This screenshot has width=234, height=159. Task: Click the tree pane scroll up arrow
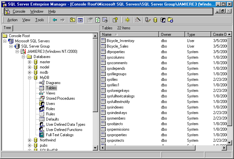[95, 36]
